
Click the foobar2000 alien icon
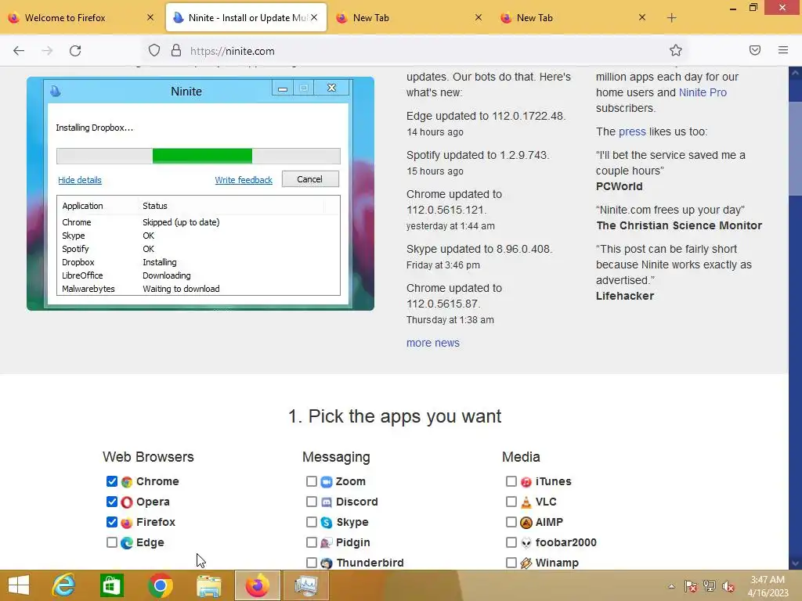pos(526,543)
